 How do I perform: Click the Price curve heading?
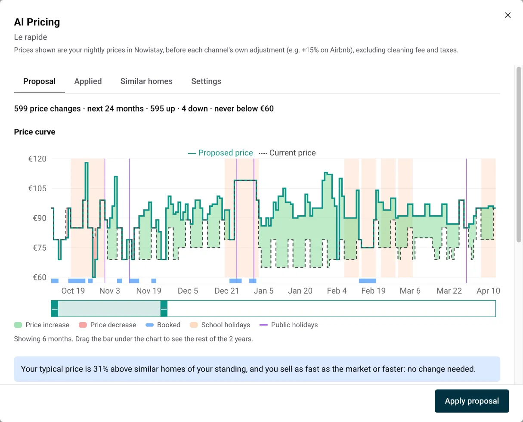34,132
